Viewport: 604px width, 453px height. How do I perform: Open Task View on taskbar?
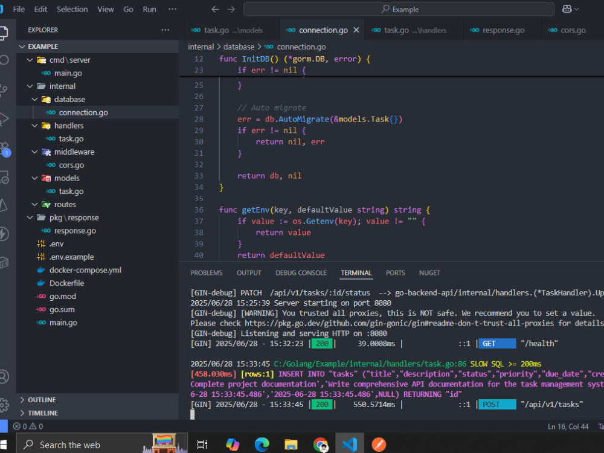[202, 444]
